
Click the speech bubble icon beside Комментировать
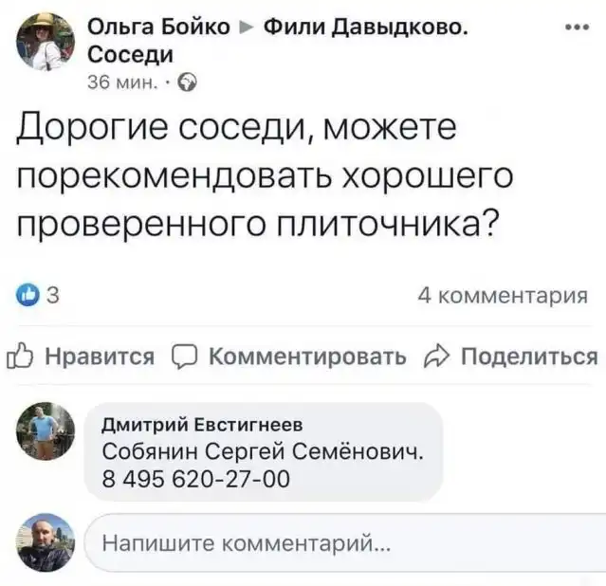(x=186, y=357)
